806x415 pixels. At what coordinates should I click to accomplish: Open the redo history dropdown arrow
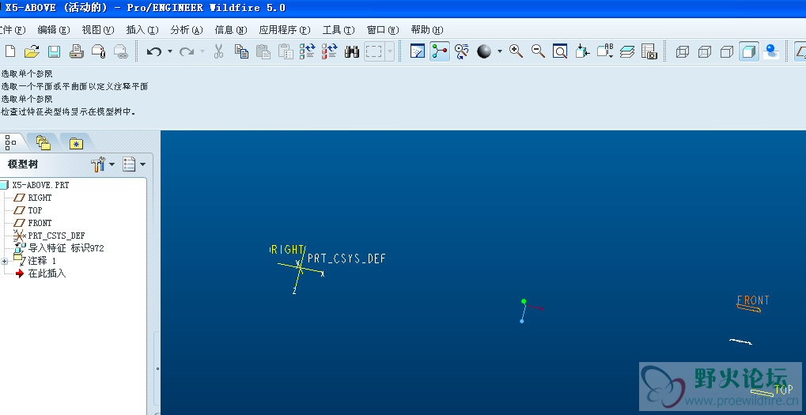202,51
